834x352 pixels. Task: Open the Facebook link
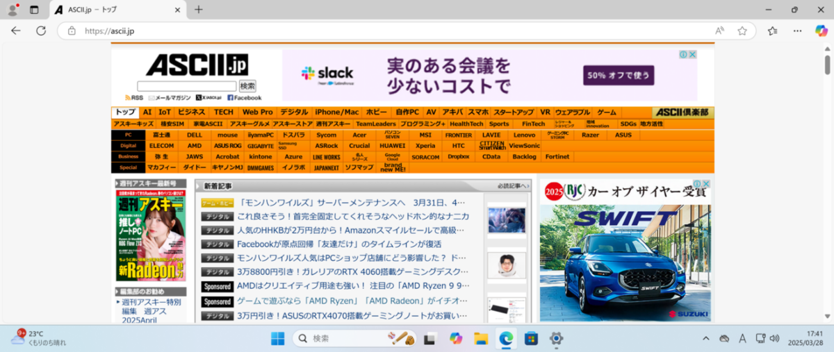(x=245, y=98)
